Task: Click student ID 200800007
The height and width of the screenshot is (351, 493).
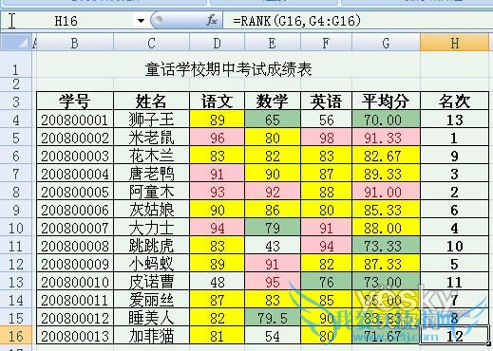Action: [75, 228]
